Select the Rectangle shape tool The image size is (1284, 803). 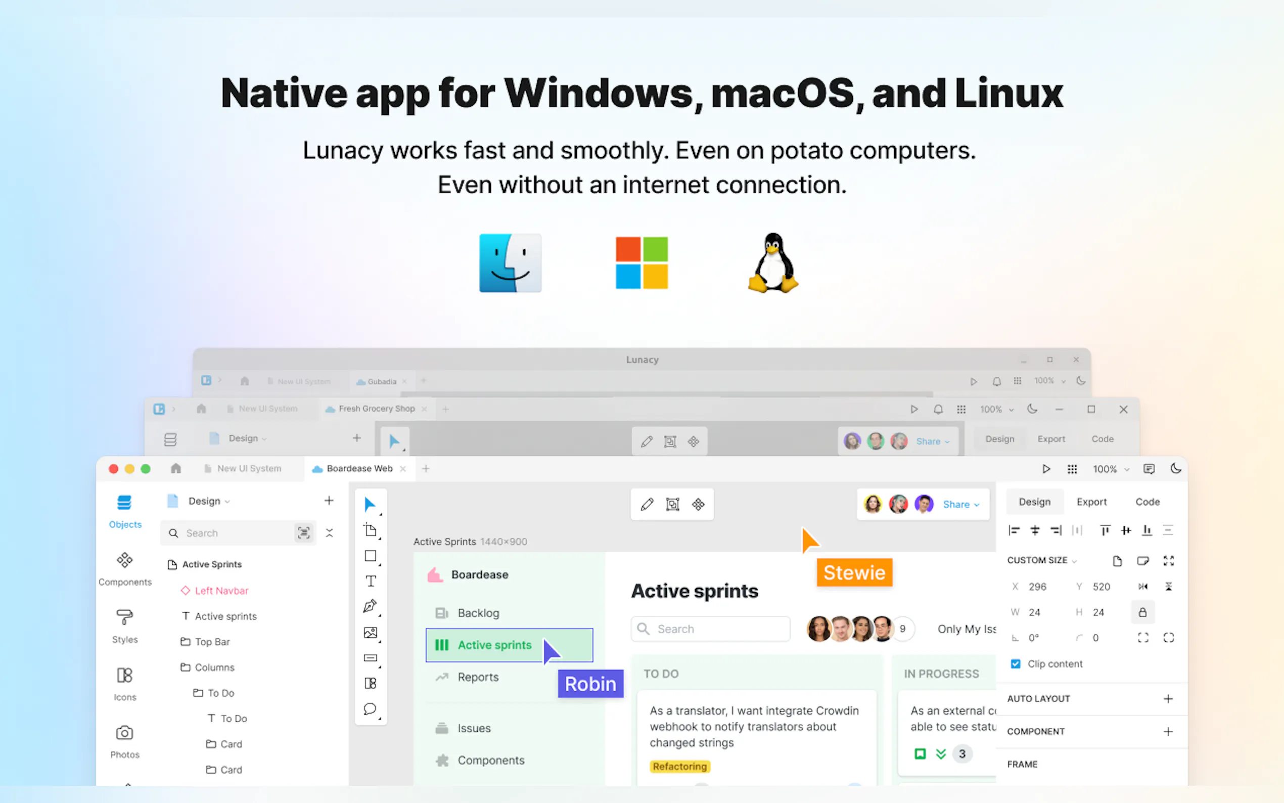coord(371,556)
